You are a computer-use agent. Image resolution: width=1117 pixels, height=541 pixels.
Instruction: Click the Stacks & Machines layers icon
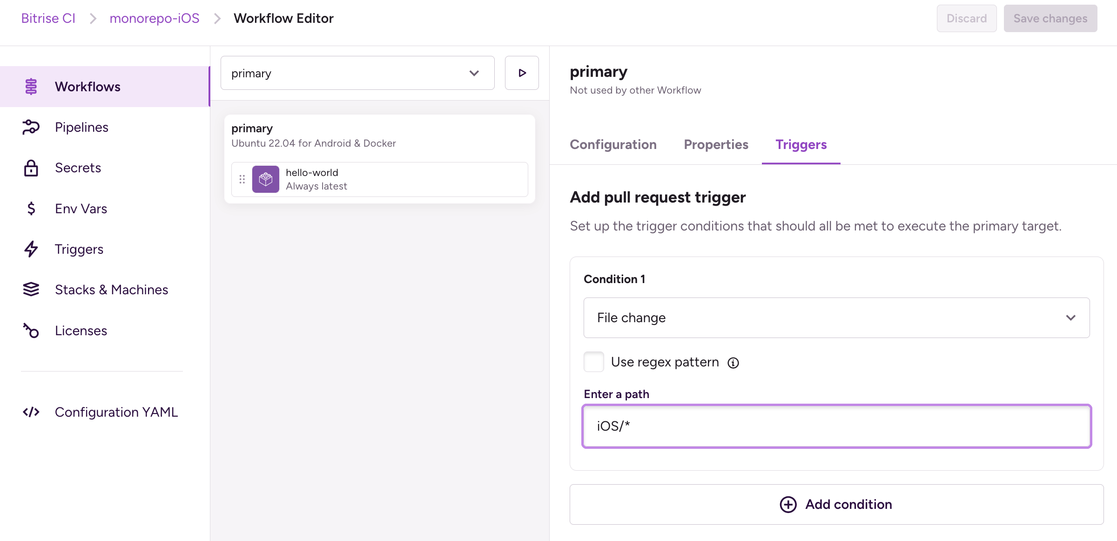click(x=31, y=290)
